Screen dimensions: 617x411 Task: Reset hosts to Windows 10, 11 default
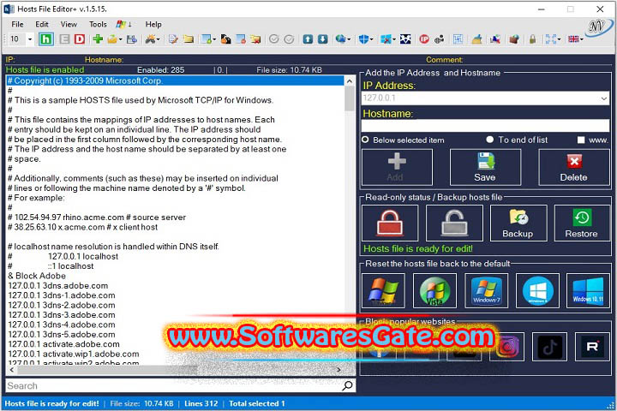pyautogui.click(x=588, y=290)
